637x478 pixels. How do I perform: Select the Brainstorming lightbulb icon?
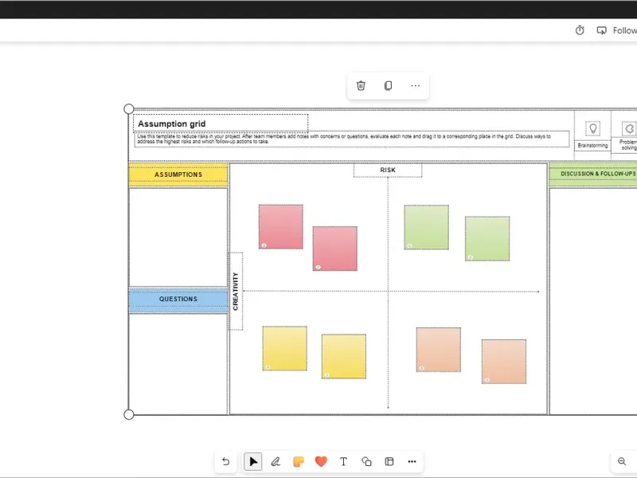pyautogui.click(x=592, y=129)
